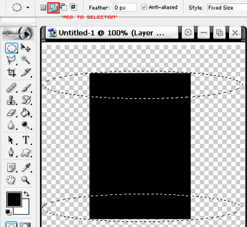
Task: Open the foreground black color swatch
Action: (x=14, y=199)
